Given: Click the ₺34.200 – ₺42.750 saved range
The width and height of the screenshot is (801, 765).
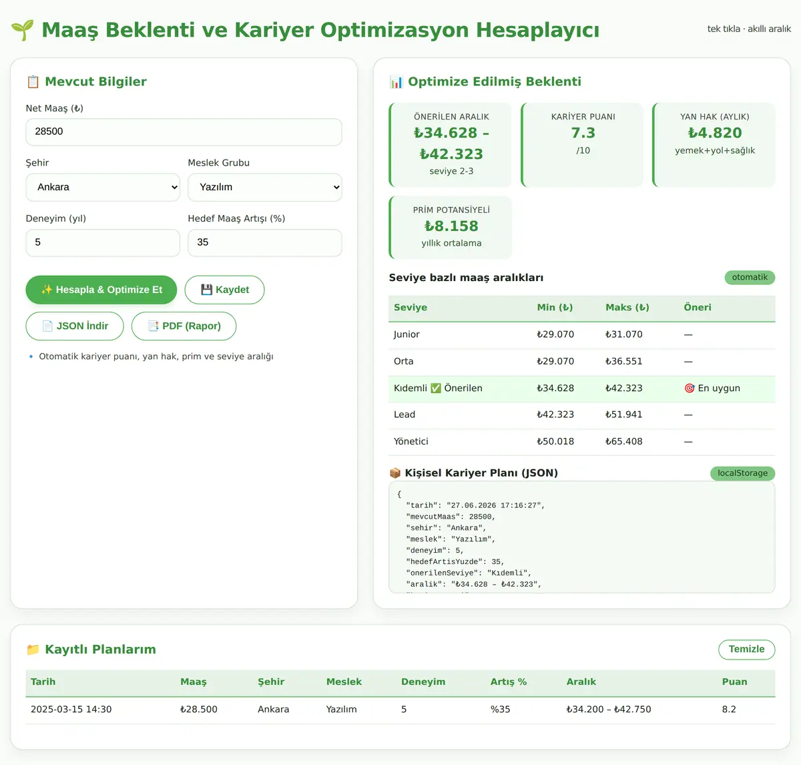Looking at the screenshot, I should pos(609,710).
